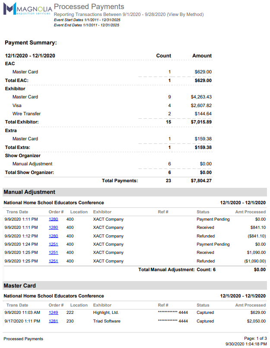Open order 1280 with Payment Pending status
Screen dimensions: 270x348
pyautogui.click(x=53, y=219)
